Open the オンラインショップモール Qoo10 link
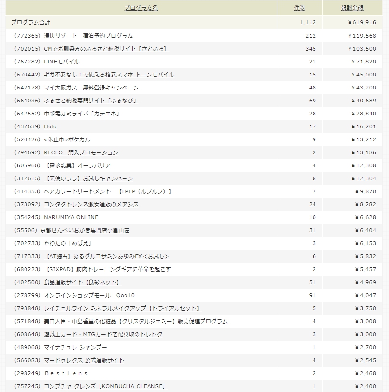Viewport: 389px width, 392px height. point(89,296)
